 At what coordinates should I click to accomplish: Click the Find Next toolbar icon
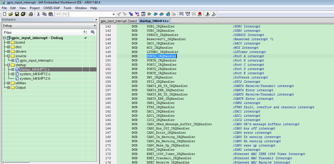point(125,14)
